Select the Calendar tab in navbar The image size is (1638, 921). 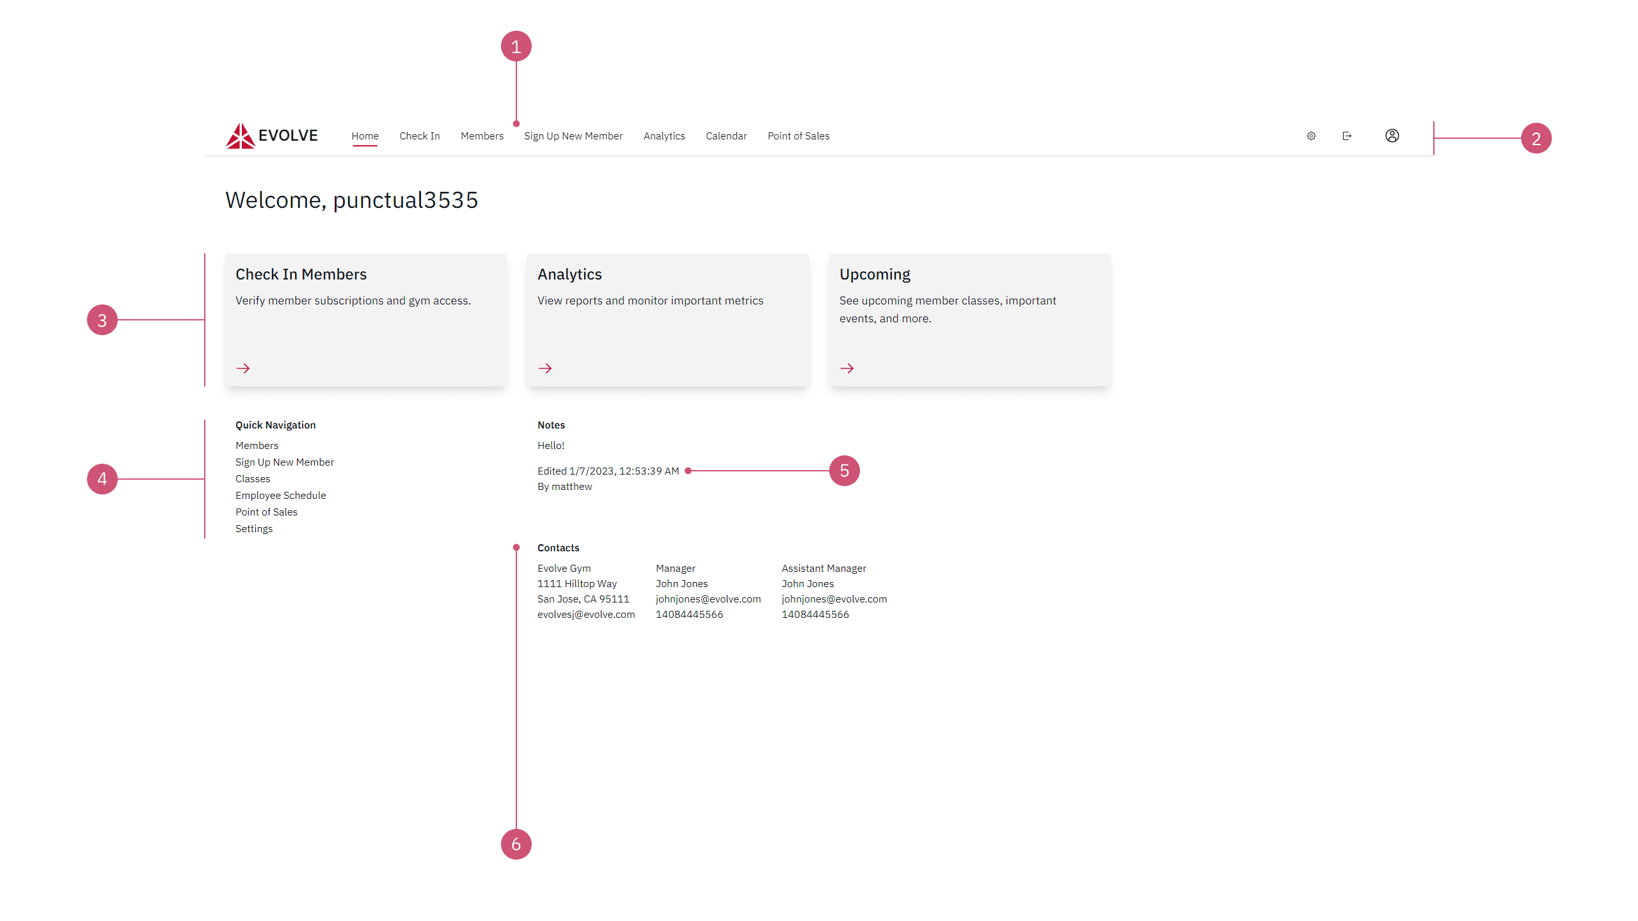click(x=726, y=136)
